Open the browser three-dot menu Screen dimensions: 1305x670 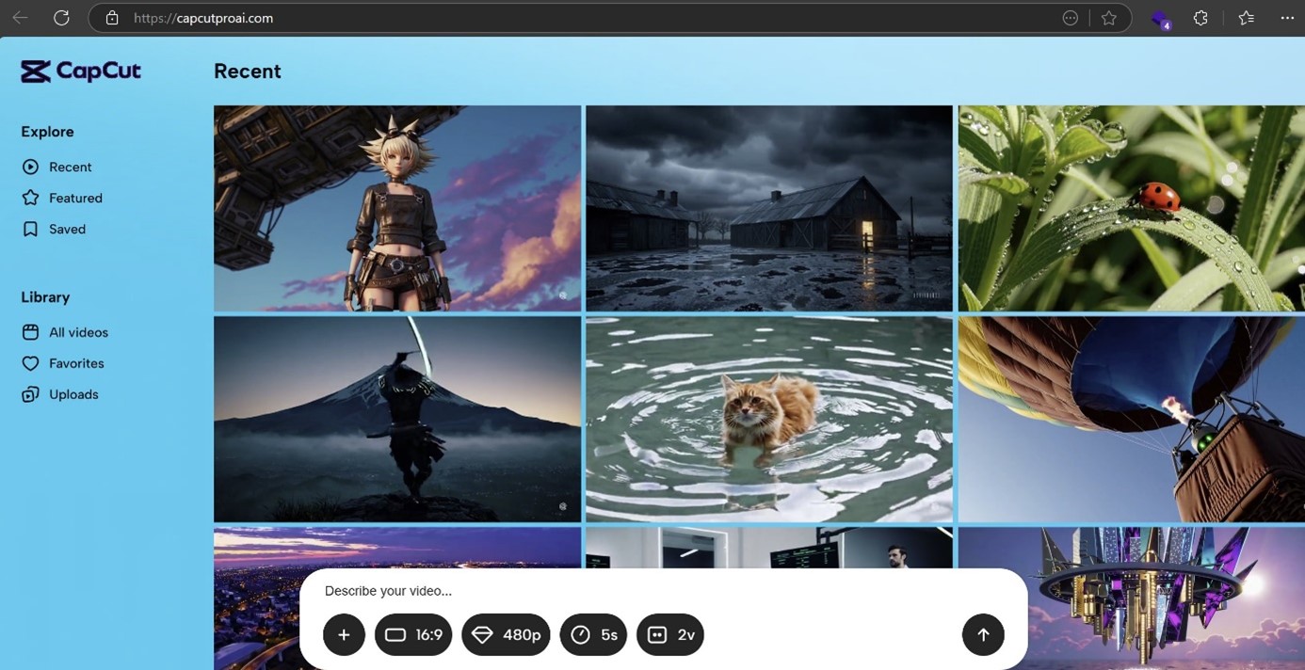coord(1287,18)
